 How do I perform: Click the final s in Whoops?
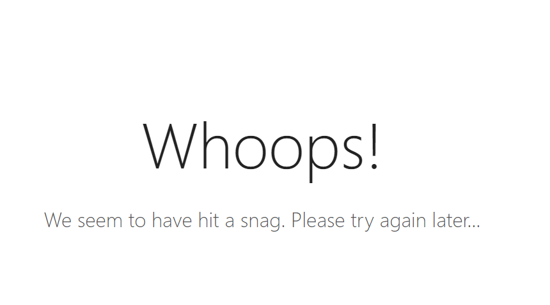354,153
